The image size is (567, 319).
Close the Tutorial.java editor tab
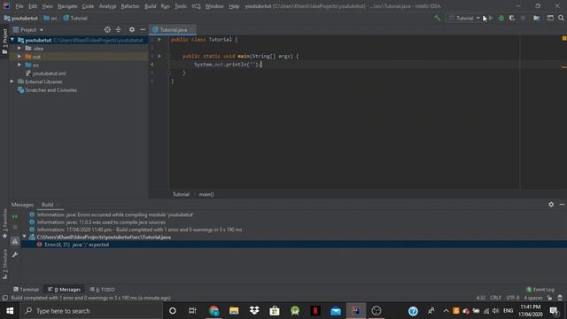pos(191,29)
